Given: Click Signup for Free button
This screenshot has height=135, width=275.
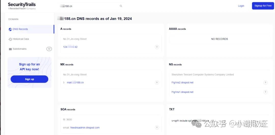Looking at the screenshot, I should click(263, 6).
